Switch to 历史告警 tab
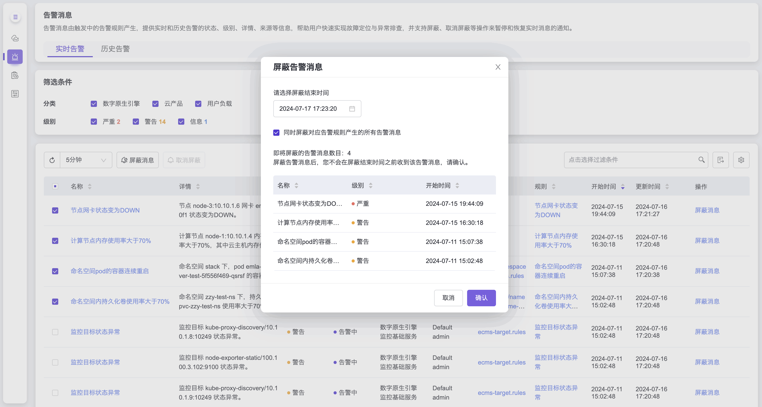This screenshot has height=407, width=762. click(115, 49)
